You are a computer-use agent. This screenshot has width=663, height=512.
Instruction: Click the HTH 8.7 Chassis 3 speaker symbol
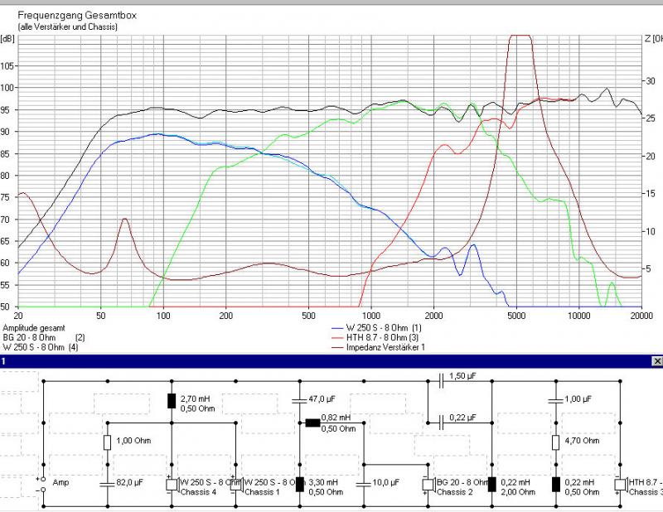621,485
